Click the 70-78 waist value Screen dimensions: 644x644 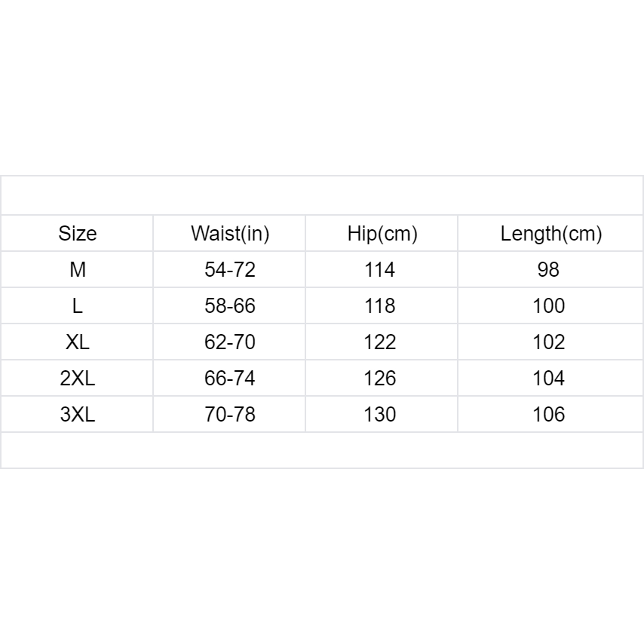230,415
